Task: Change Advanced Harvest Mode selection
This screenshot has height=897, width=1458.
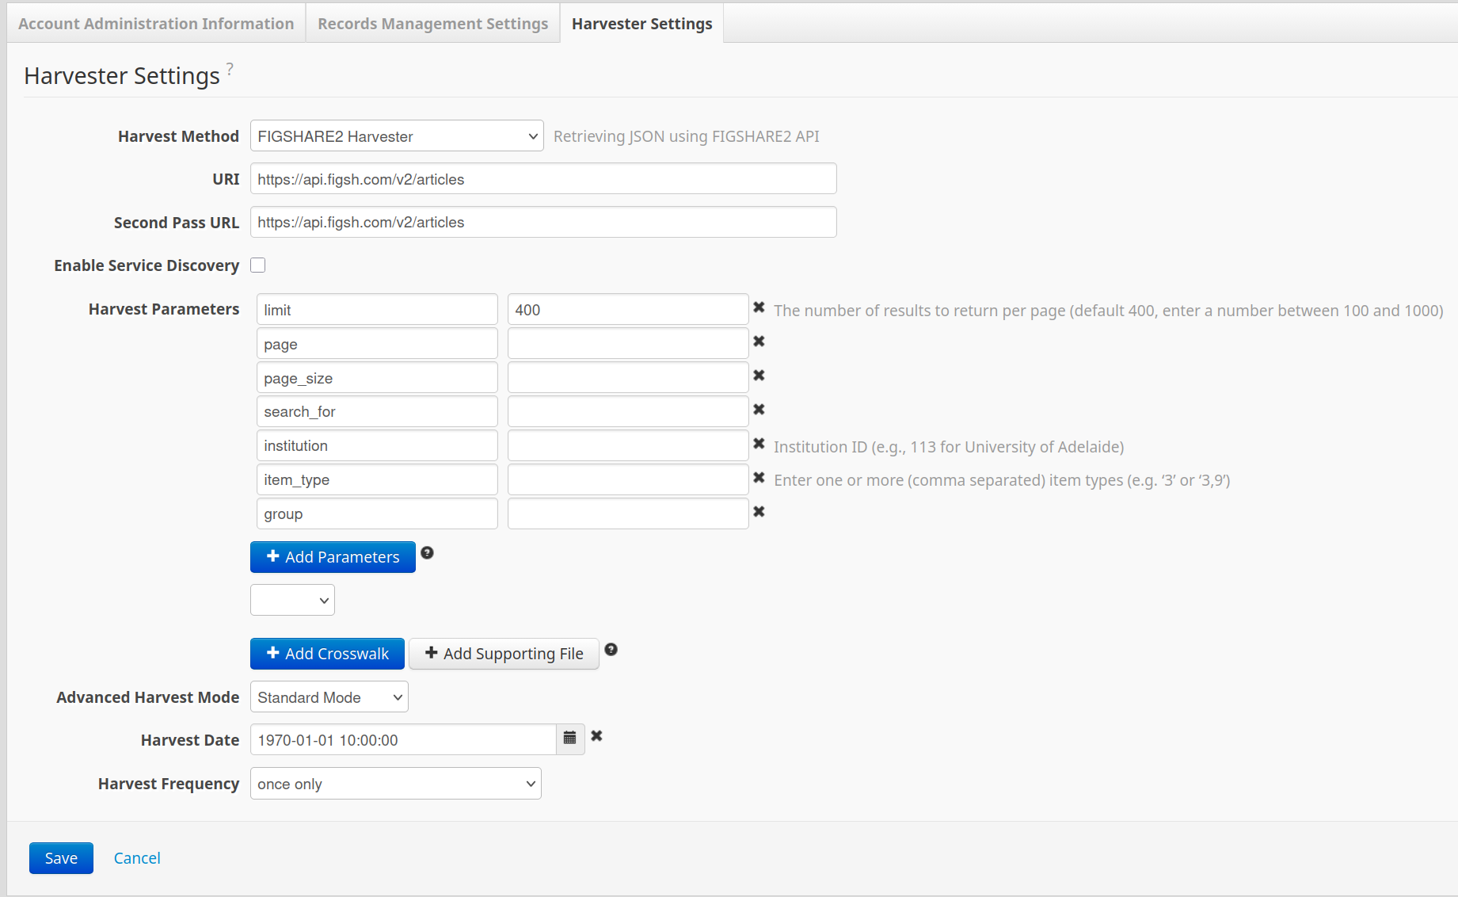Action: tap(329, 697)
